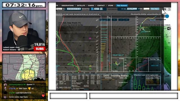Image resolution: width=180 pixels, height=101 pixels.
Task: Click the pivotalweather.com SHARPpy credit link
Action: pos(146,14)
